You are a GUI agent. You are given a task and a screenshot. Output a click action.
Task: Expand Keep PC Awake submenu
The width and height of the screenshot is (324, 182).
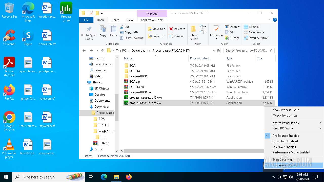click(294, 128)
